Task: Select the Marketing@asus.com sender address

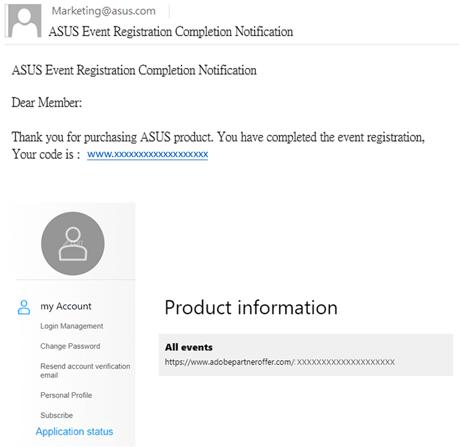Action: tap(103, 11)
